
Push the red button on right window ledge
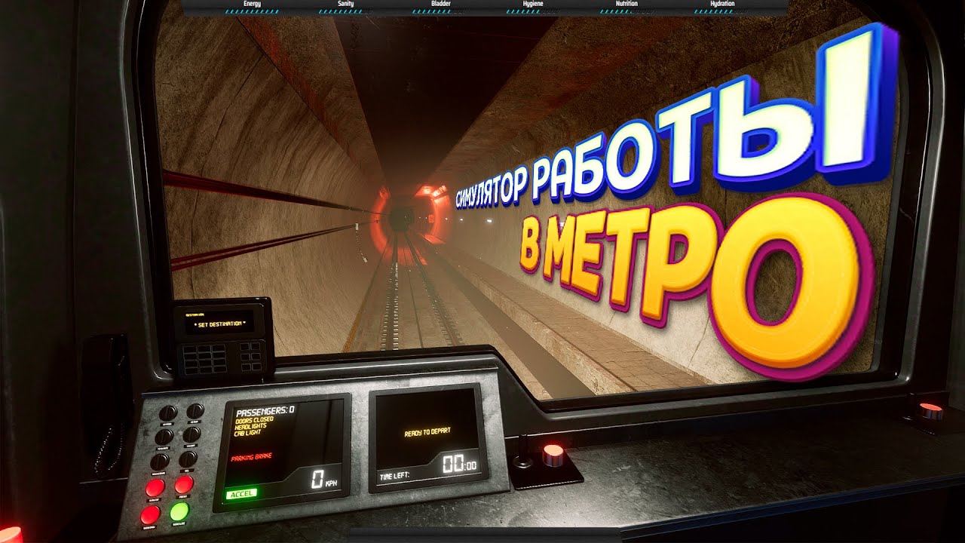932,411
